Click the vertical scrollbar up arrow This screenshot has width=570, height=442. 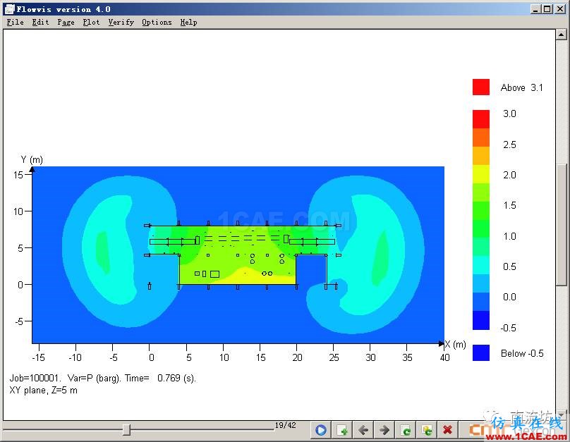(x=561, y=35)
